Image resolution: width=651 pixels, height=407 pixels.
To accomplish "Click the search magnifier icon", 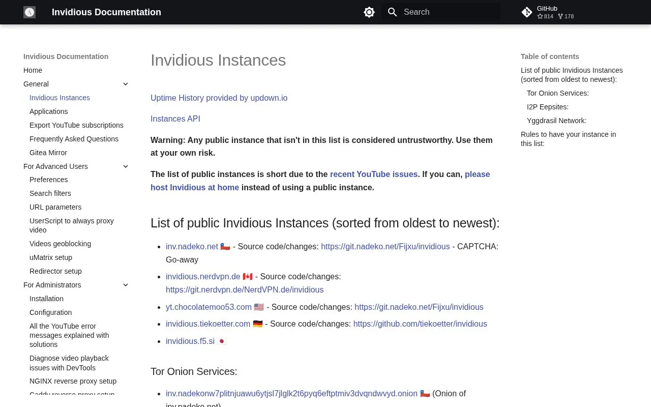I will [x=392, y=12].
